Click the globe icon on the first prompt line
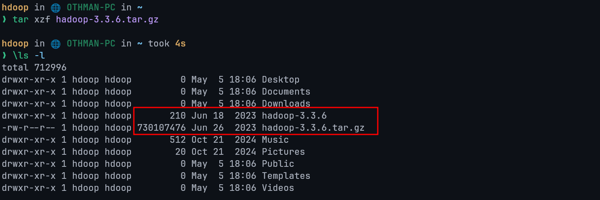600x200 pixels. coord(55,7)
